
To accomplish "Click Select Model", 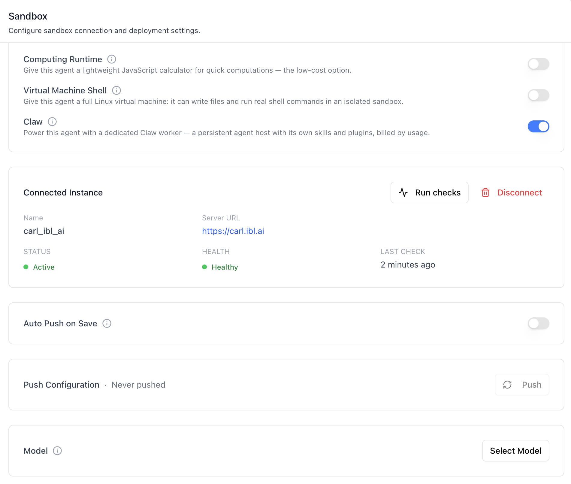I will pos(515,451).
